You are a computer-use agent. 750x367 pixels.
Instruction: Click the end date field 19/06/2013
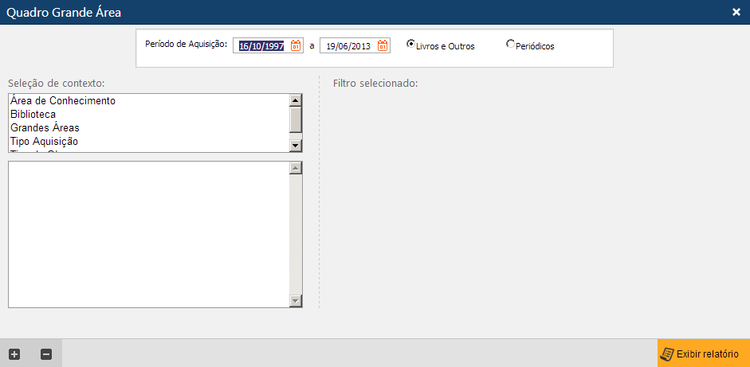coord(348,46)
